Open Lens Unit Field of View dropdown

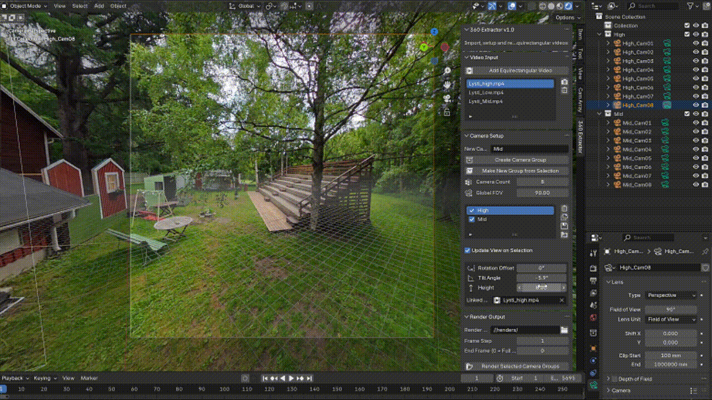(670, 319)
